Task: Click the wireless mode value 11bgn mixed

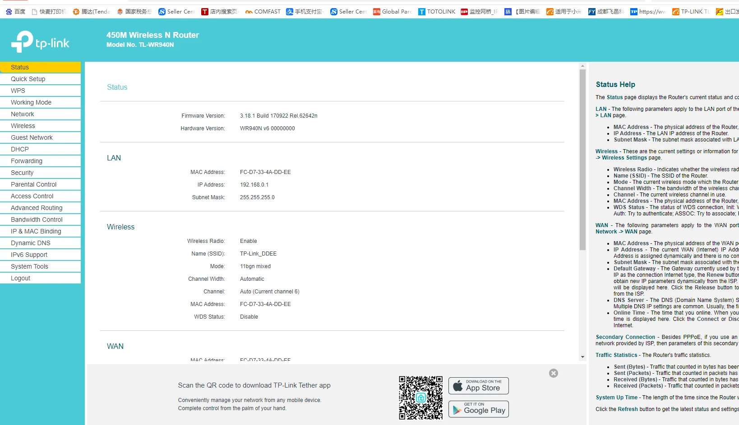Action: (255, 266)
